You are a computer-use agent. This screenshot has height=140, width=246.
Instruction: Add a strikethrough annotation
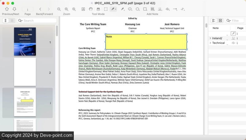[x=168, y=9]
